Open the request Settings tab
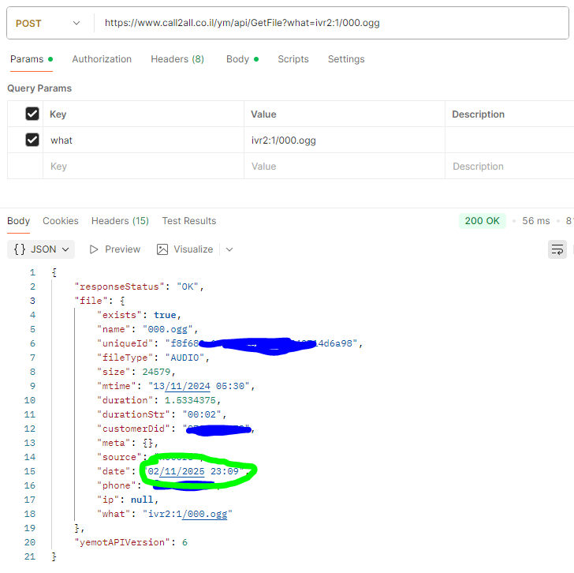The height and width of the screenshot is (573, 574). pyautogui.click(x=346, y=59)
